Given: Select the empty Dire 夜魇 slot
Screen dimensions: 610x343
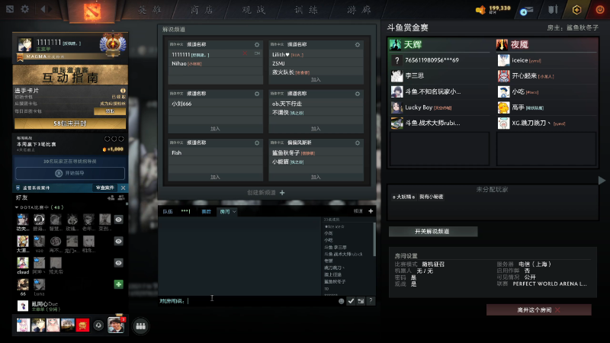Looking at the screenshot, I should tap(546, 149).
